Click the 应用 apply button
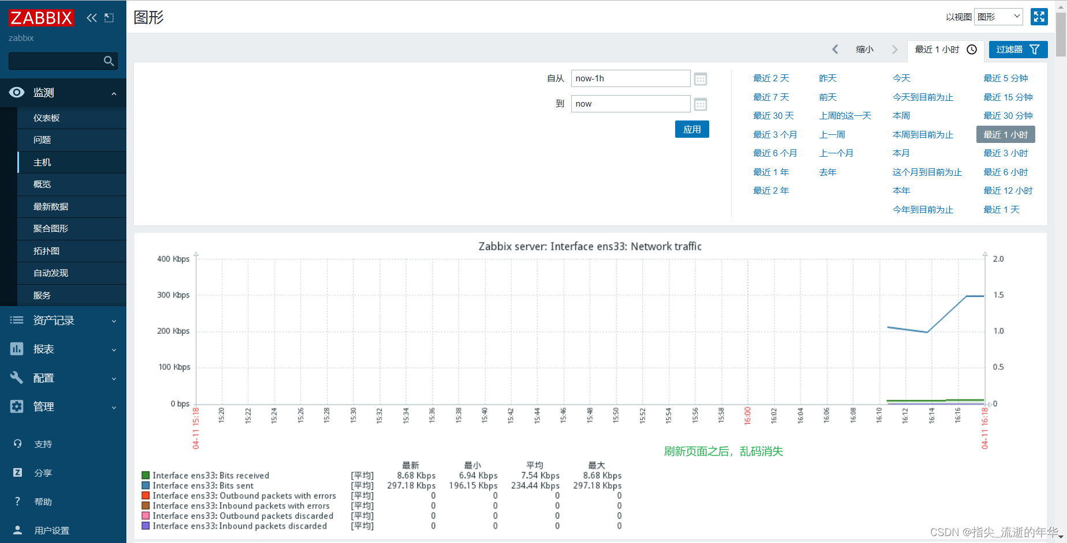 (692, 129)
